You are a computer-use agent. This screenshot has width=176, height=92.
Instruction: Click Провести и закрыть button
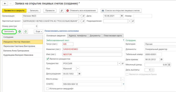14,10
